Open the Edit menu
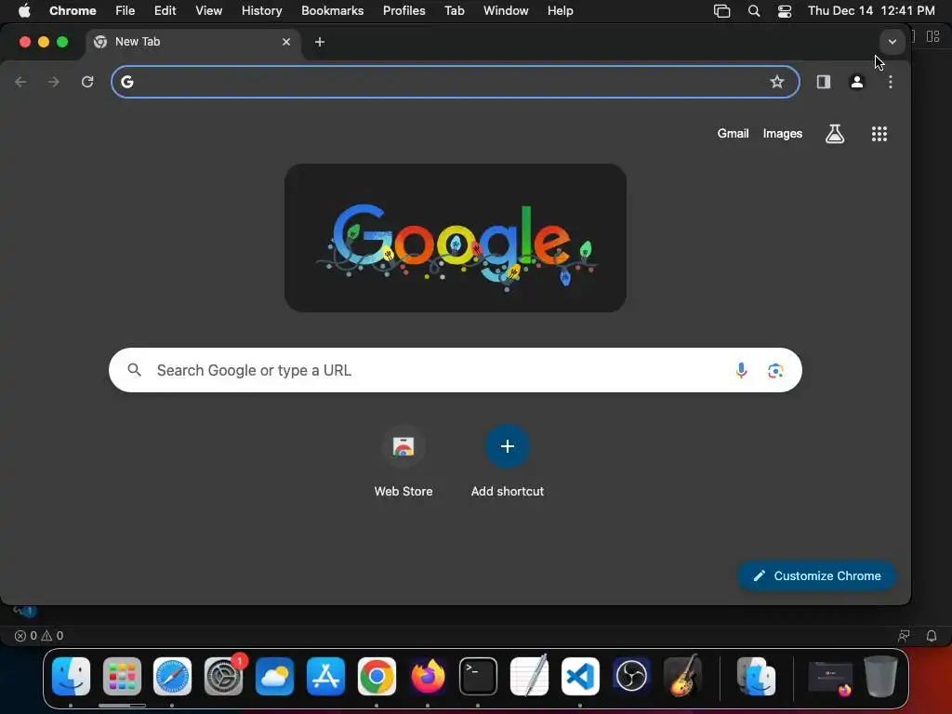Screen dimensions: 952x714 point(165,11)
